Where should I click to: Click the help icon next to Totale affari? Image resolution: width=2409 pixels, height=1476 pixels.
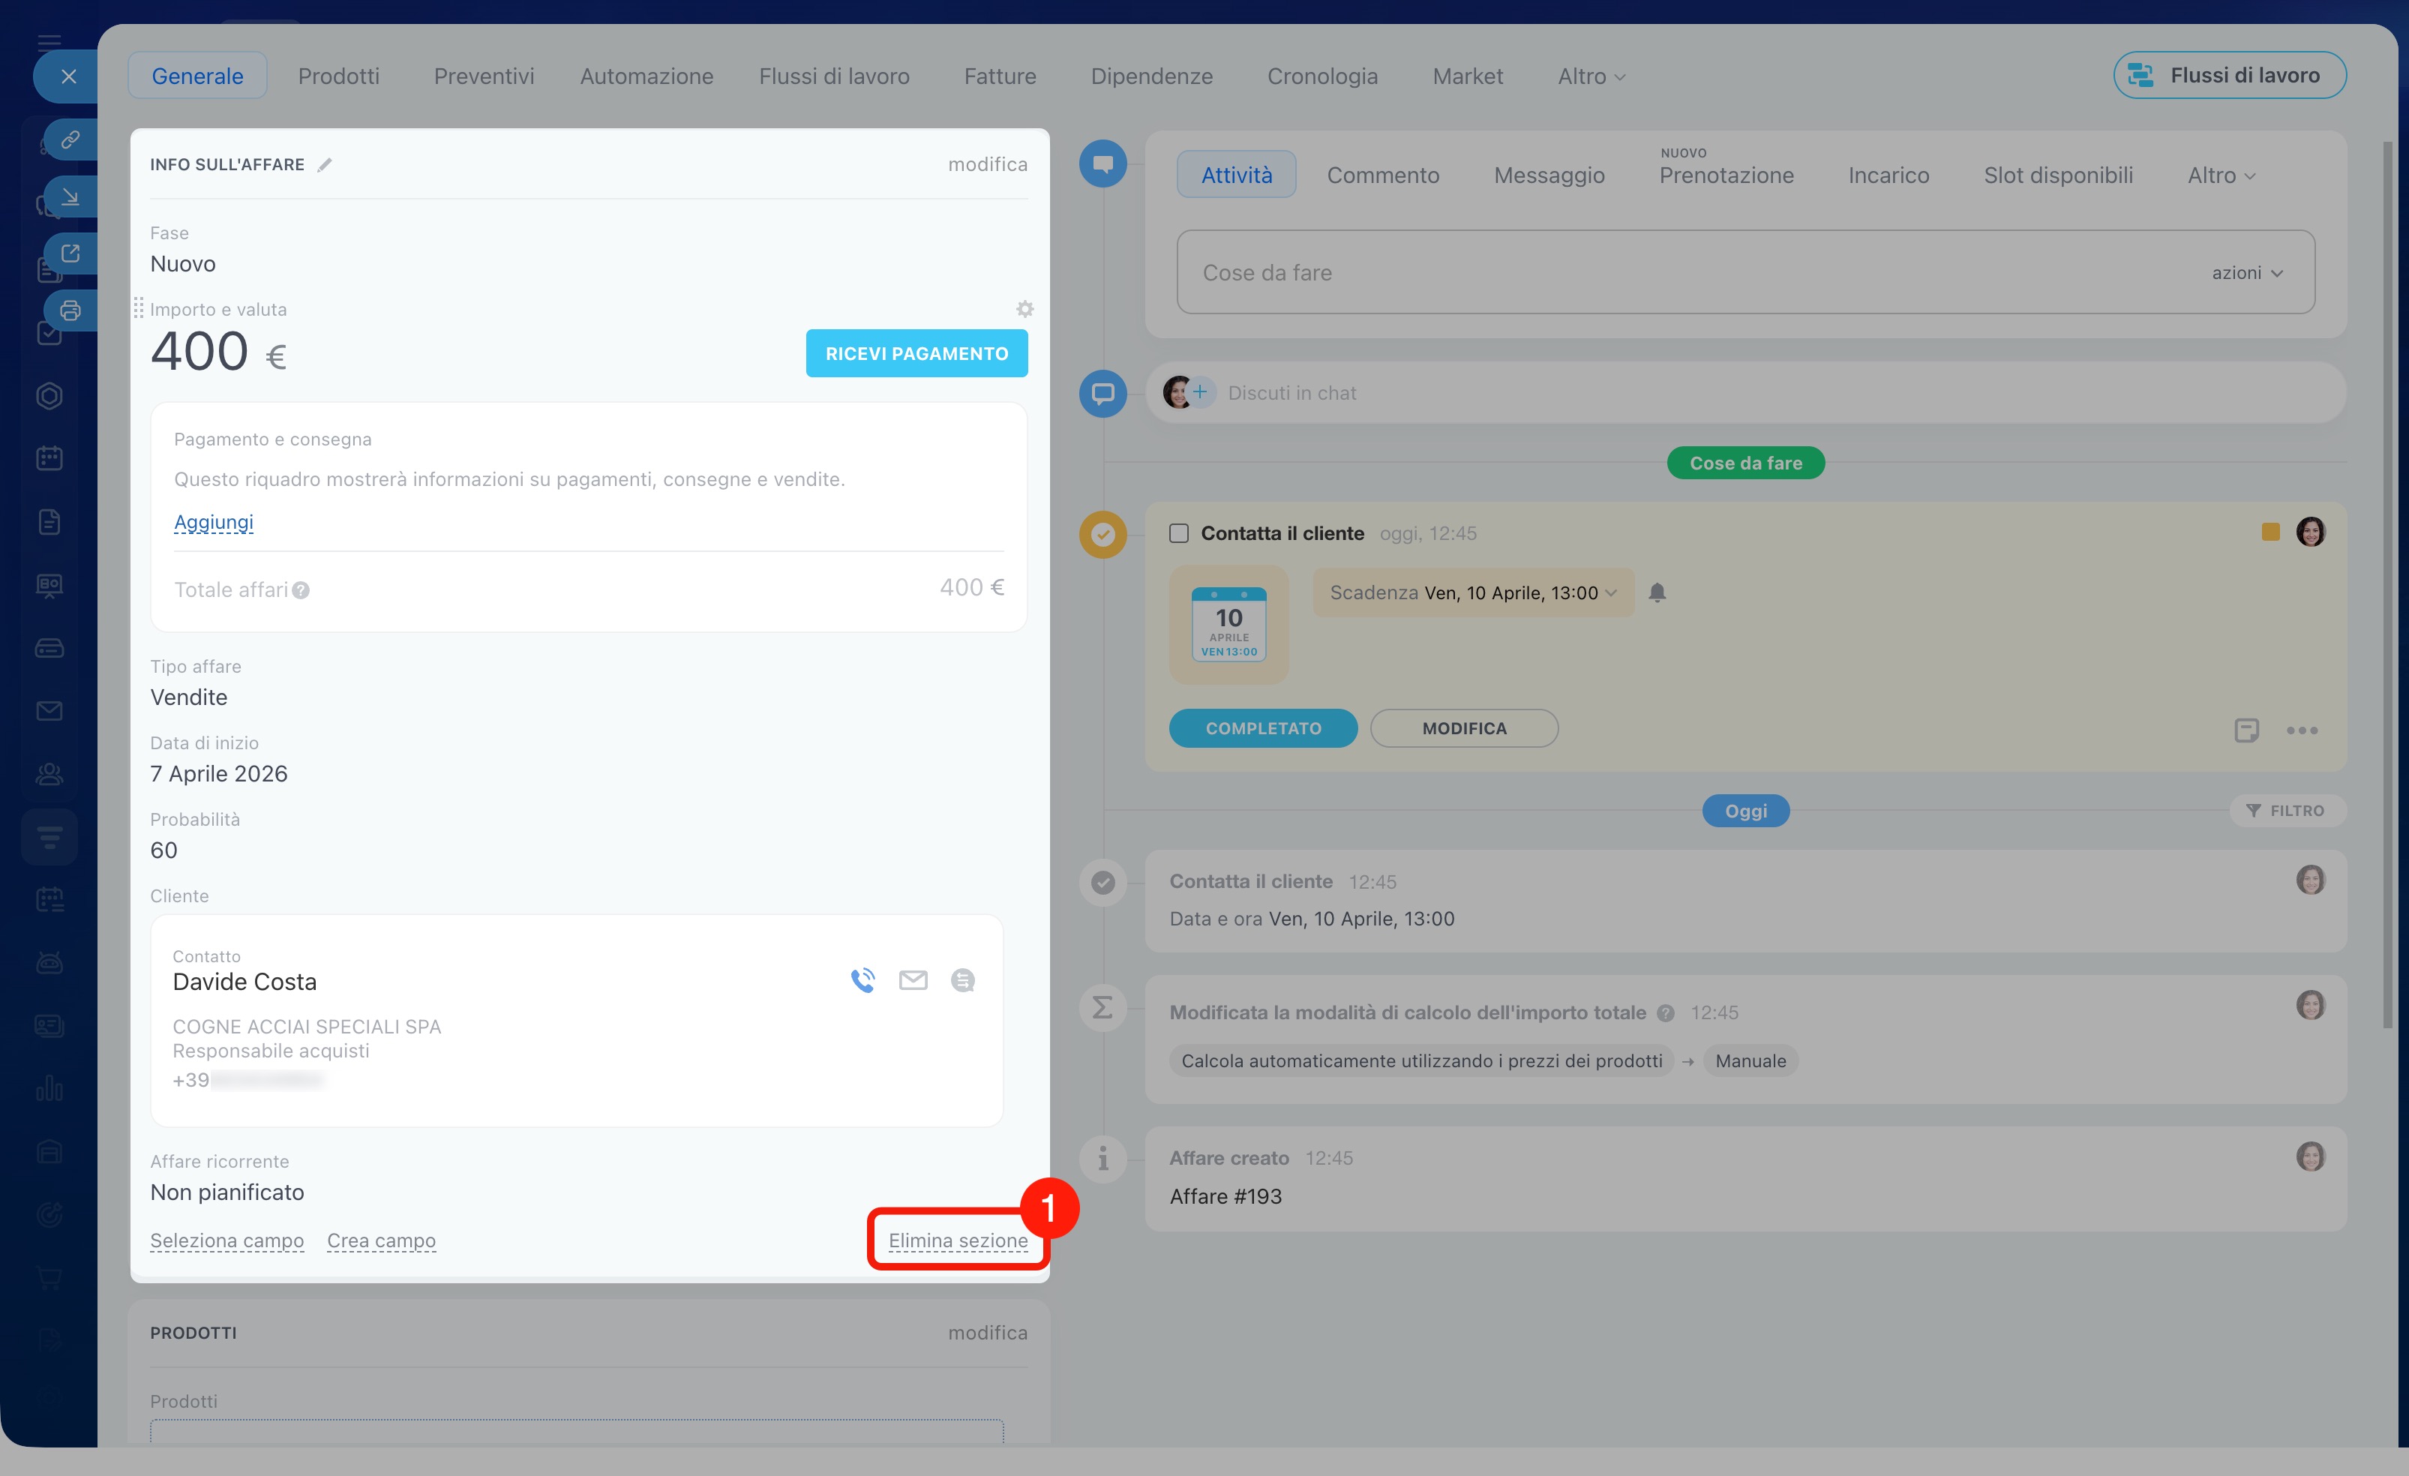(x=301, y=590)
